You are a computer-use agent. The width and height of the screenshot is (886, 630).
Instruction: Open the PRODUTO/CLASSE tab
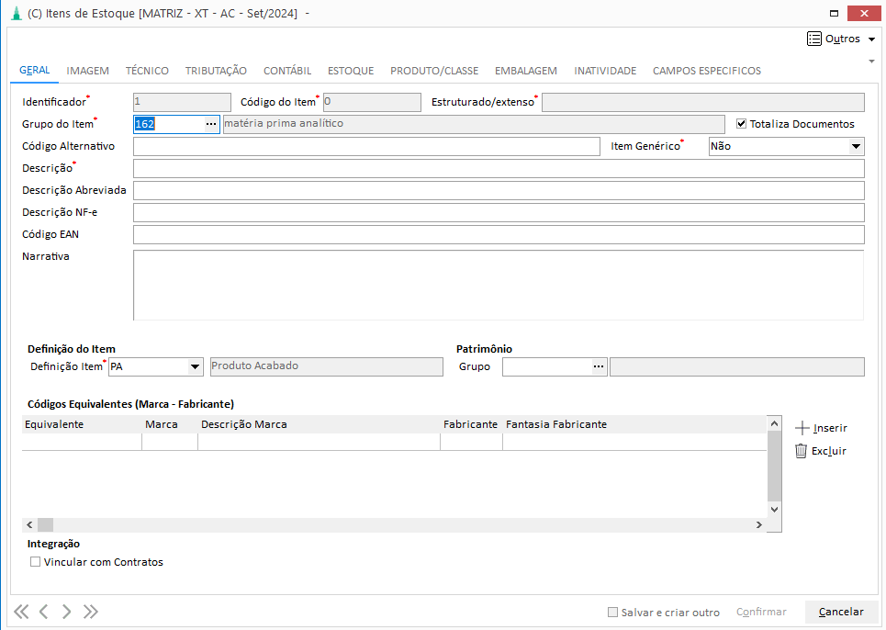pyautogui.click(x=434, y=71)
